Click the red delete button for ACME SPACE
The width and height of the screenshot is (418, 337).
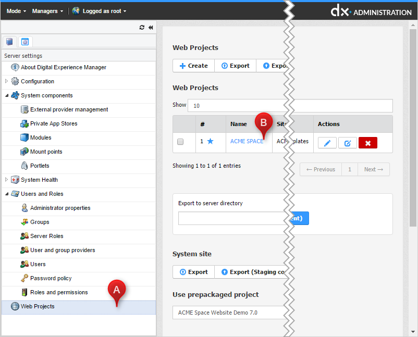pyautogui.click(x=367, y=143)
